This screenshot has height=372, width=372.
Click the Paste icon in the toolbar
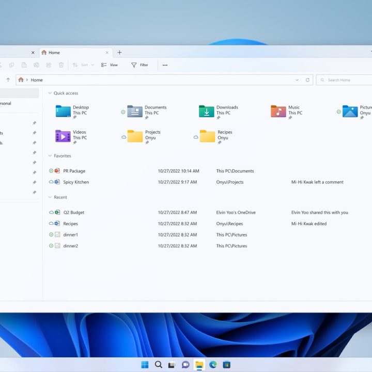pyautogui.click(x=24, y=65)
